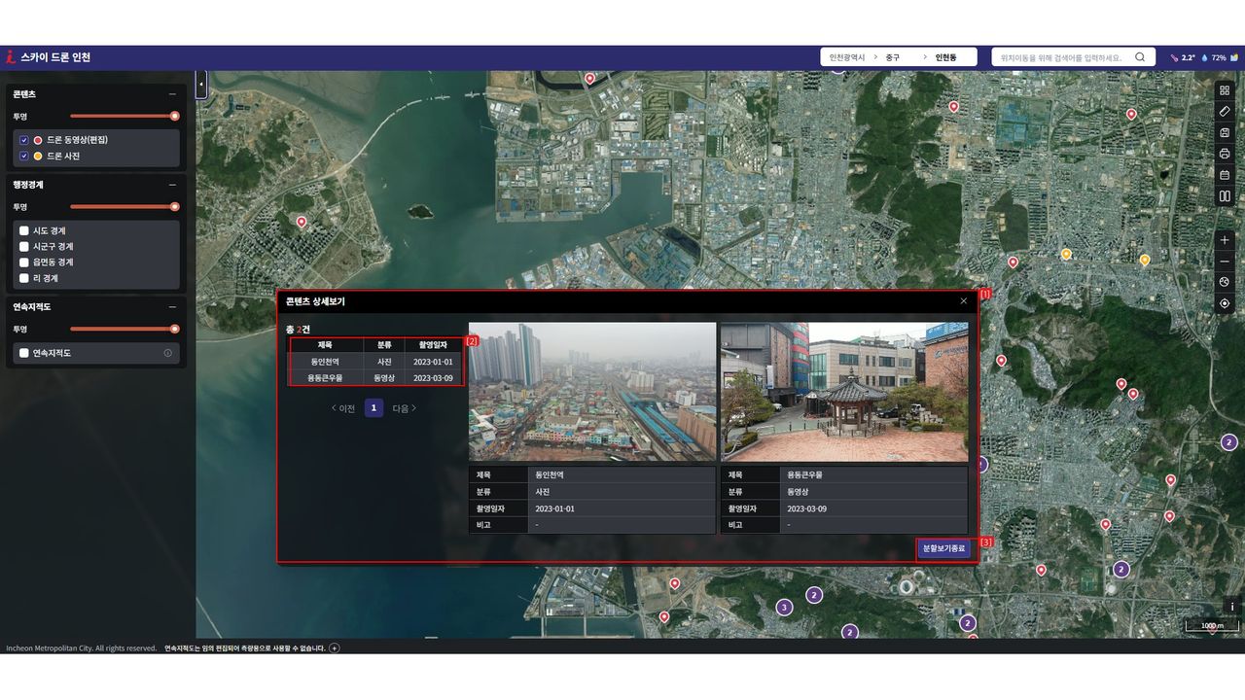Collapse the 행정경계 panel section

(x=172, y=185)
